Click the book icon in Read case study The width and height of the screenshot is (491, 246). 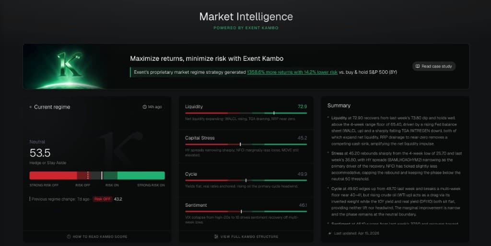(x=418, y=66)
